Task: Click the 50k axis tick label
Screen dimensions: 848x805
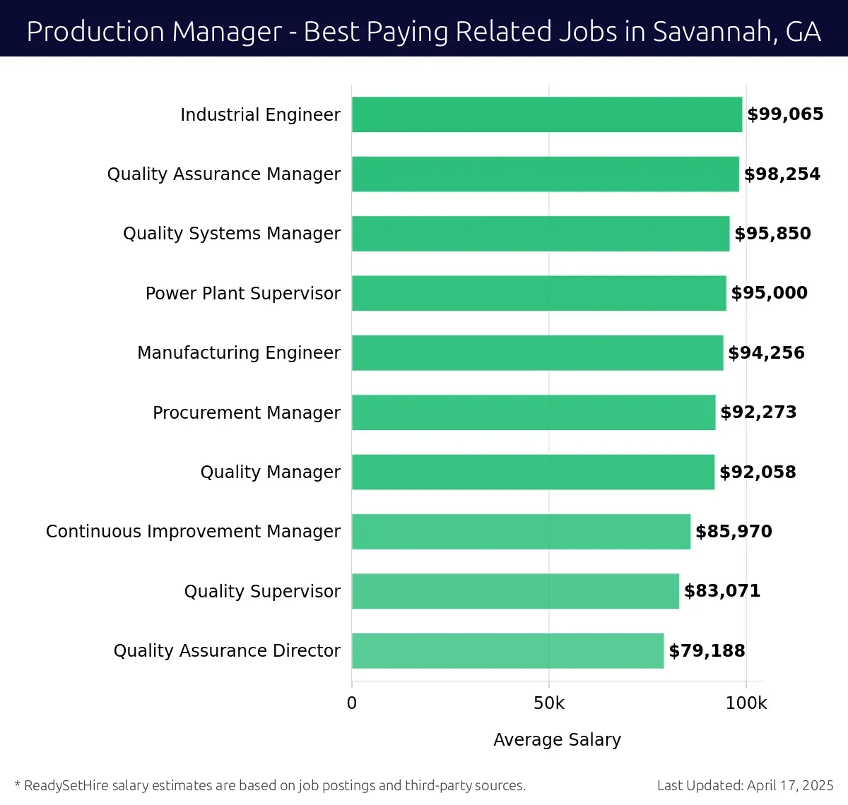Action: [549, 703]
